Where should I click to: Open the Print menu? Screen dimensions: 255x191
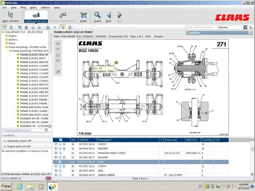point(23,8)
